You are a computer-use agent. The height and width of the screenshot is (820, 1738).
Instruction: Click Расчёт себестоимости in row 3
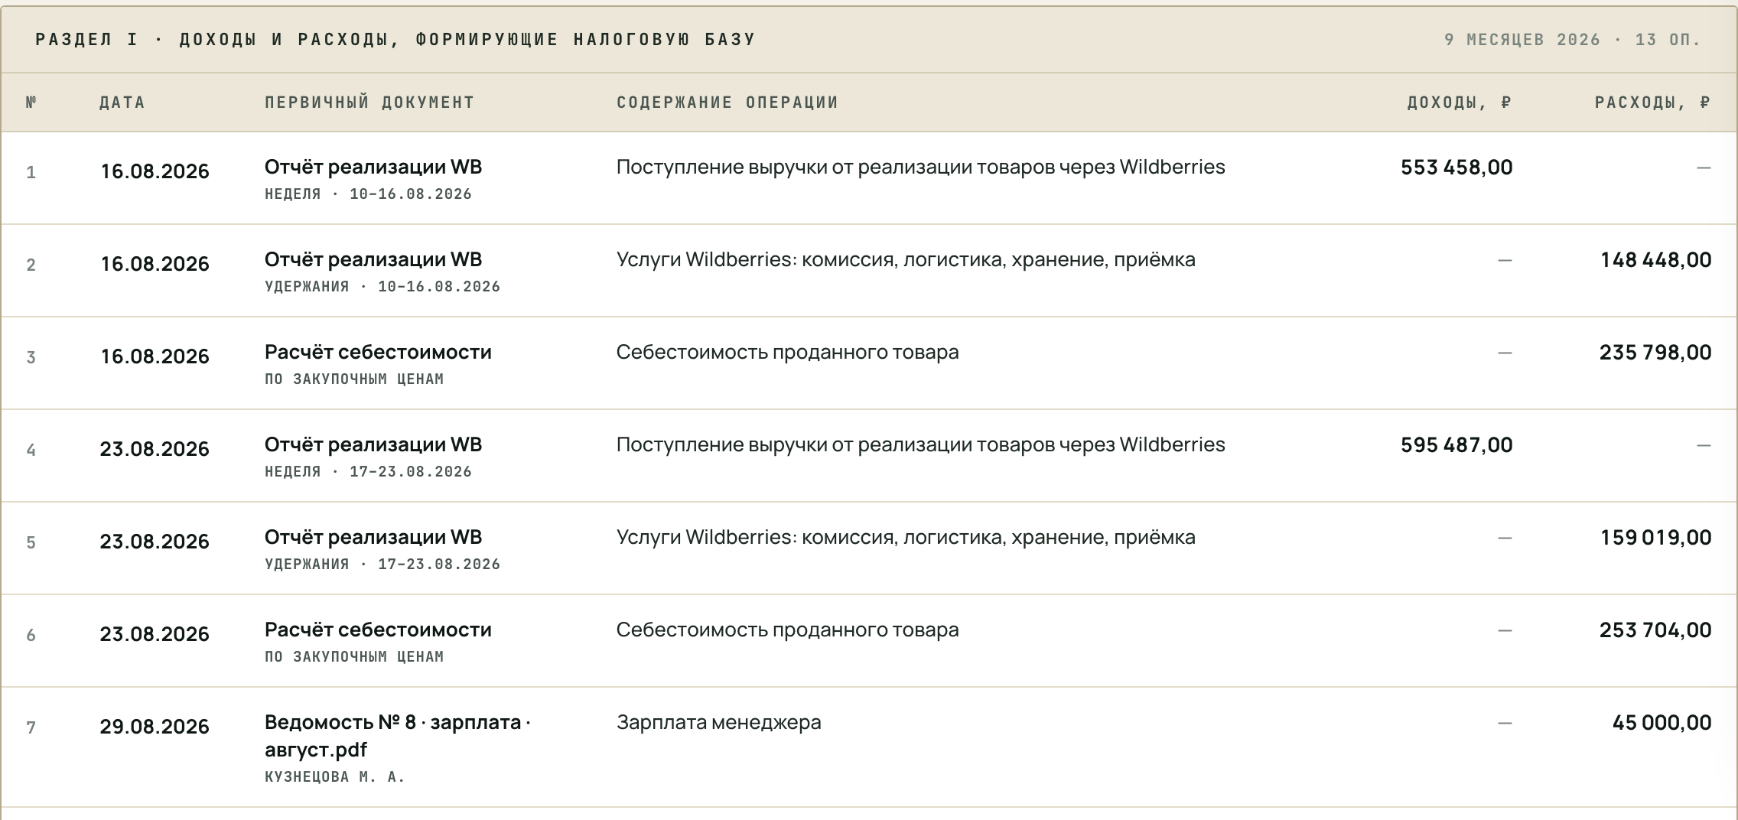pos(378,353)
